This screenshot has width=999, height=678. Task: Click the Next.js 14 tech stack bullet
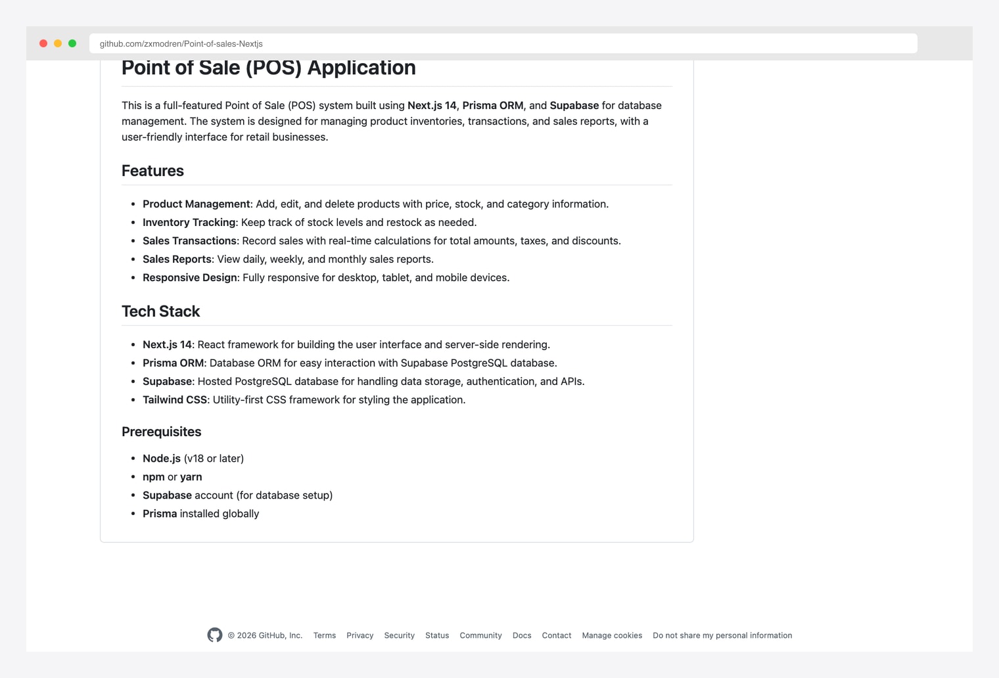[346, 345]
